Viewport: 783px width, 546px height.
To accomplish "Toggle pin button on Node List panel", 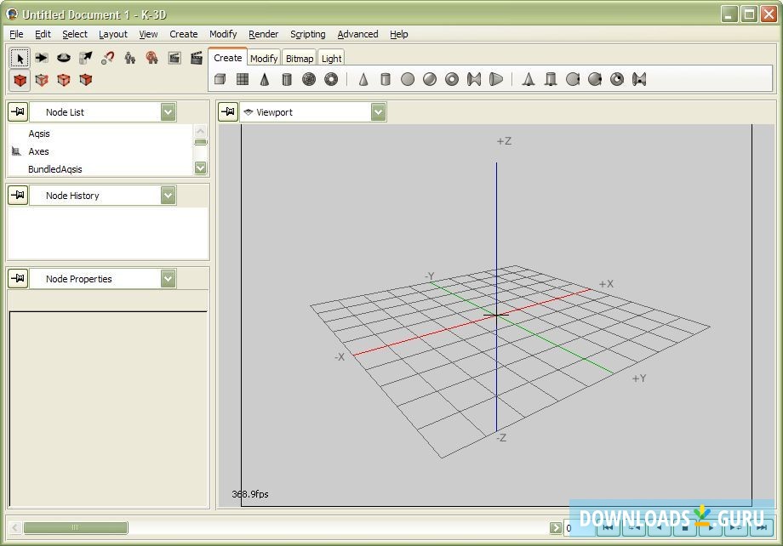I will pos(18,112).
